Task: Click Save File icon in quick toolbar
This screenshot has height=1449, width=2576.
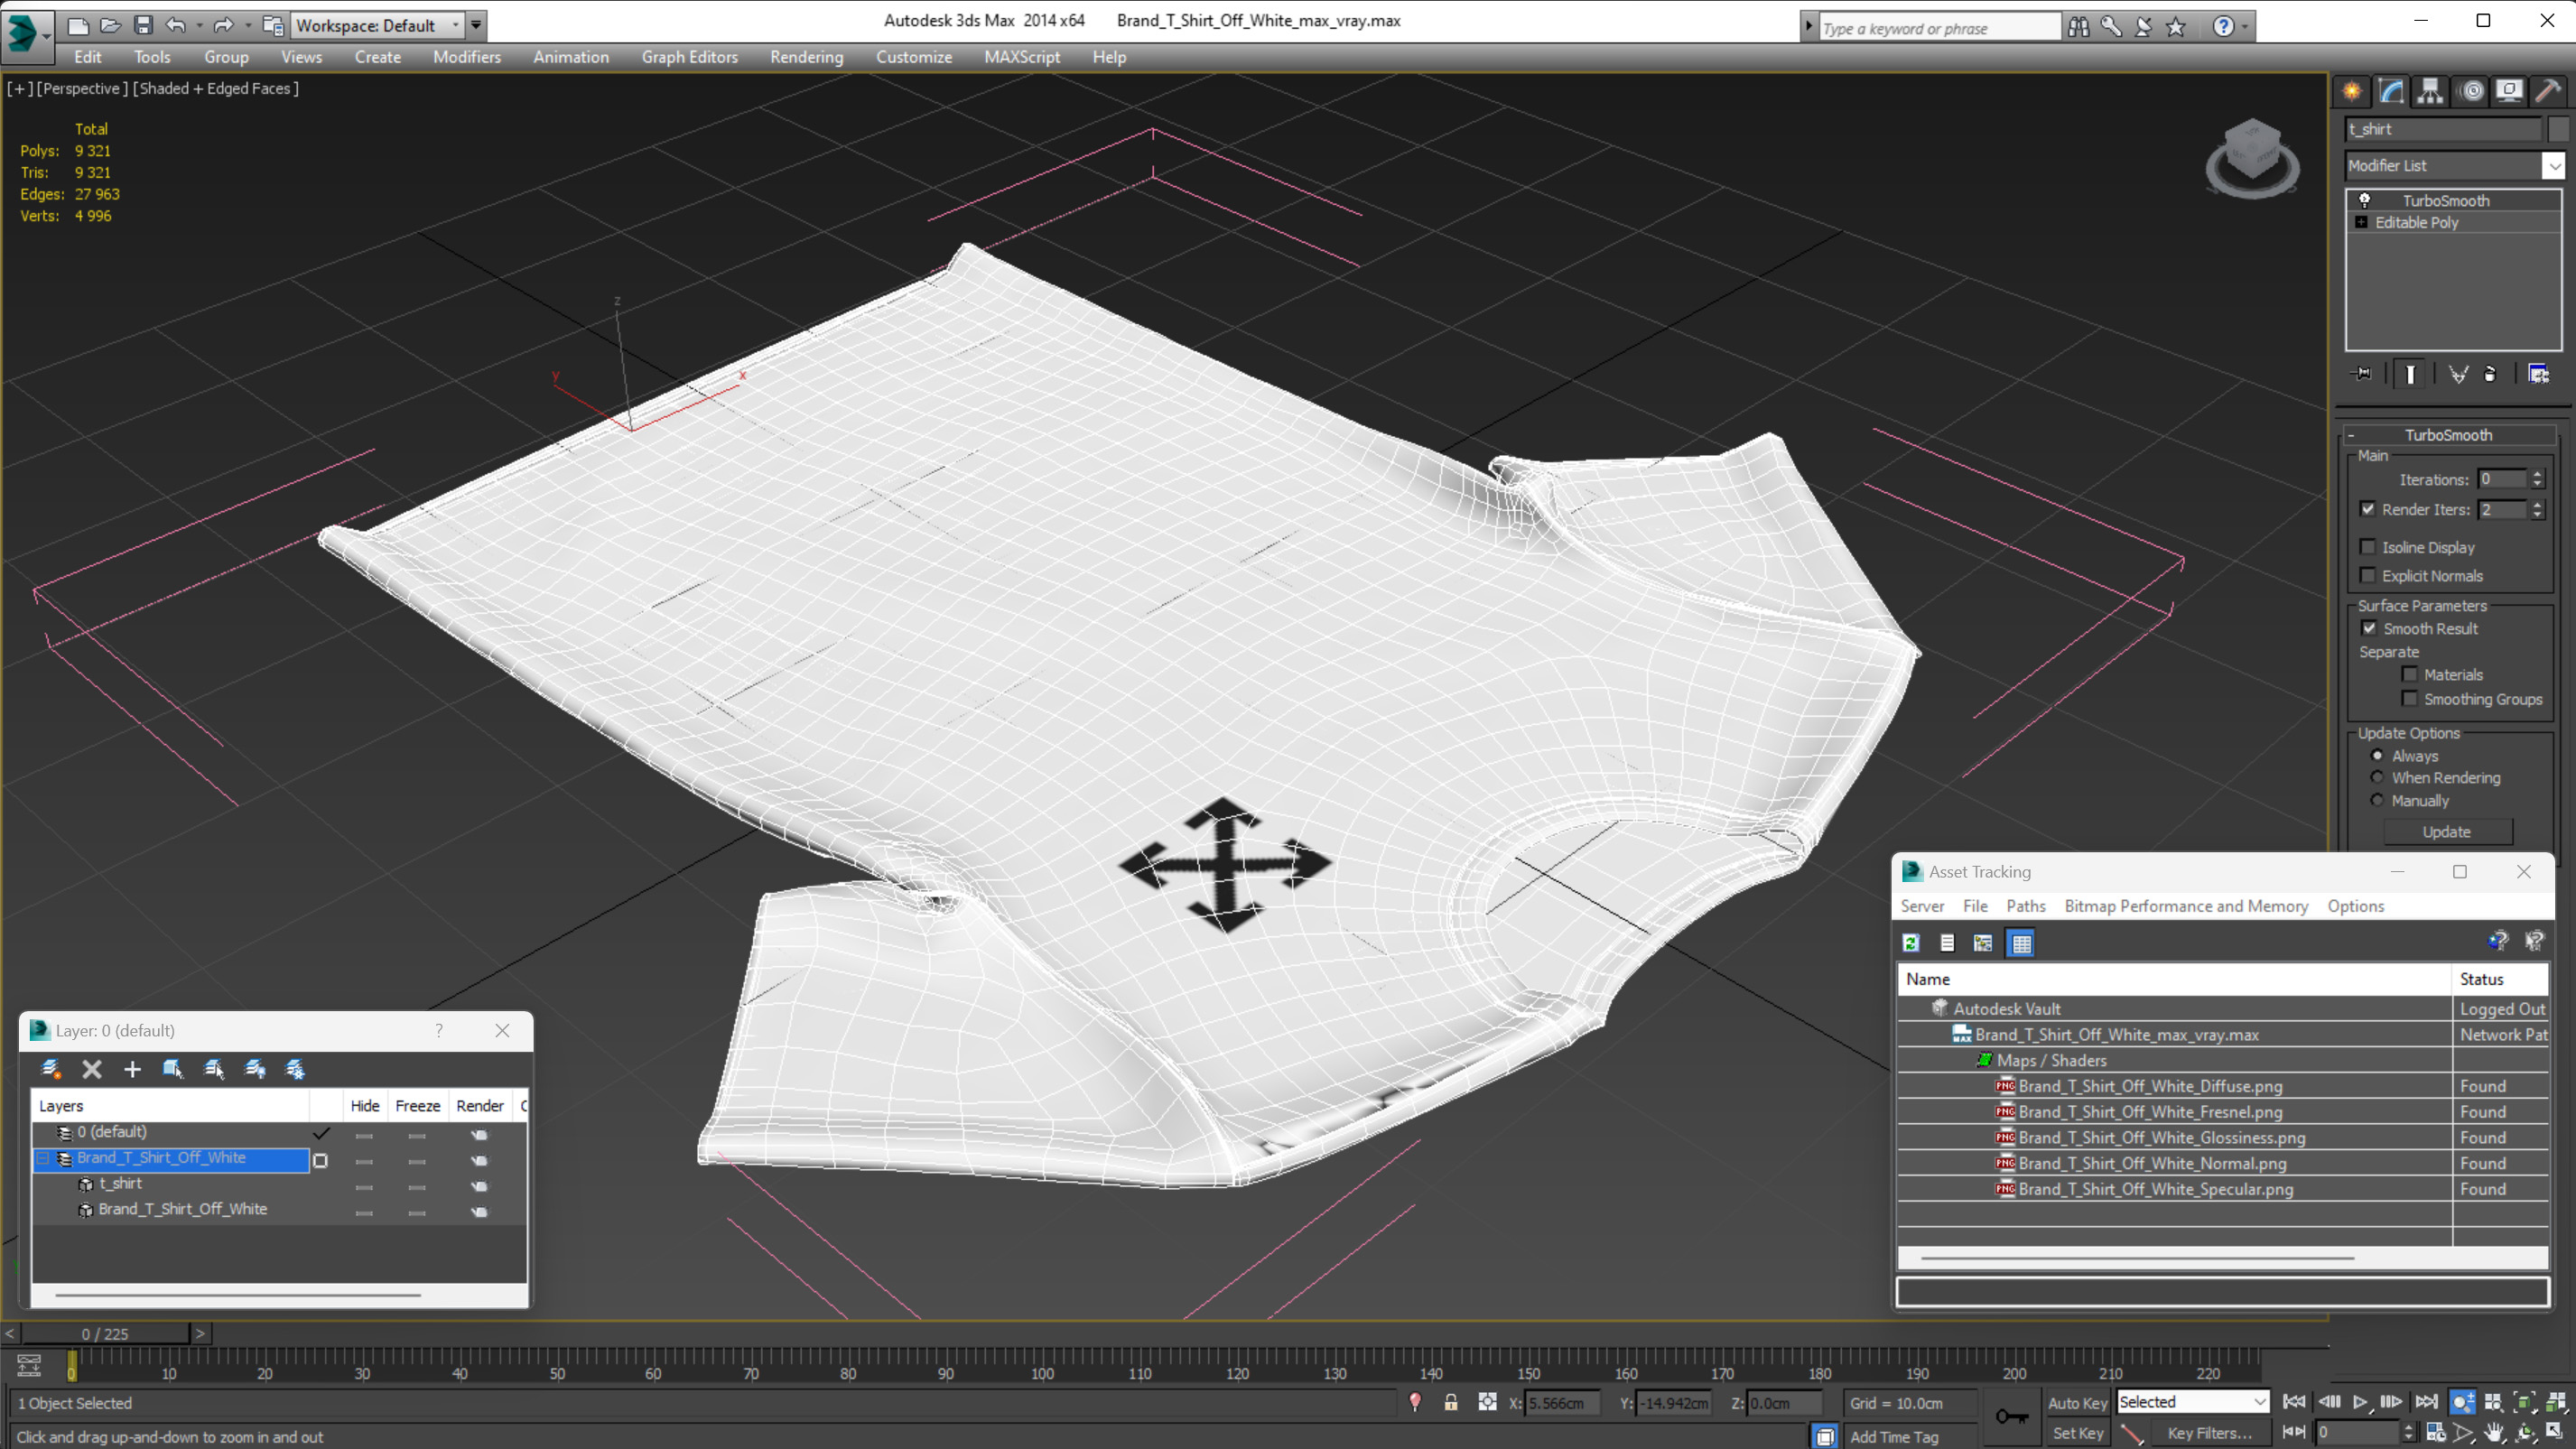Action: (143, 25)
